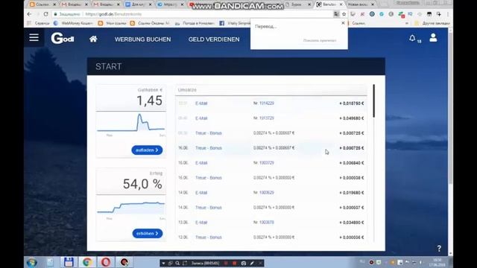477x268 pixels.
Task: Open transaction Nr. 1003678
Action: [x=267, y=223]
